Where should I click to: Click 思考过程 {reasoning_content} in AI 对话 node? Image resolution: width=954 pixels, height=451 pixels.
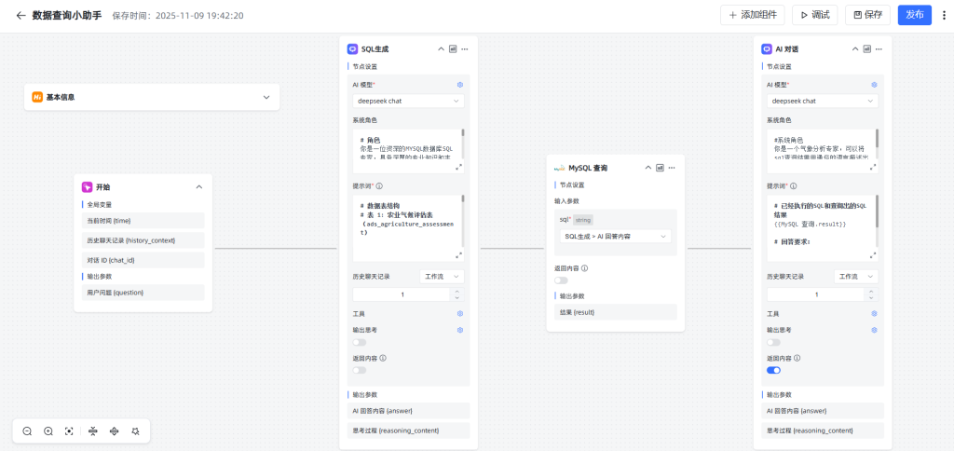tap(822, 430)
